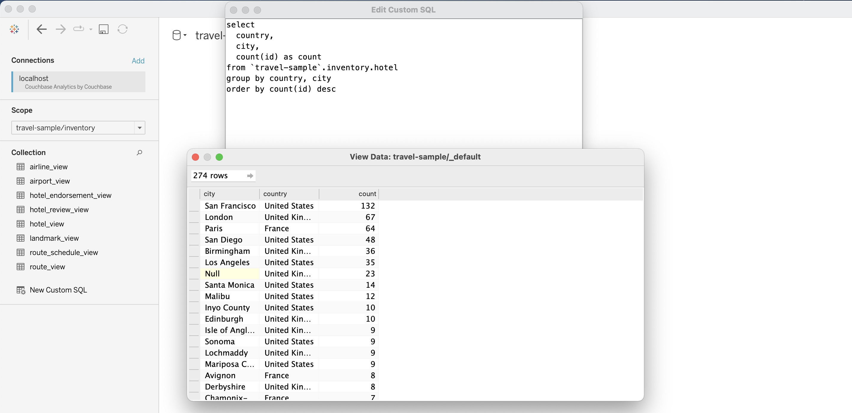
Task: Click count value 64
Action: coord(349,228)
